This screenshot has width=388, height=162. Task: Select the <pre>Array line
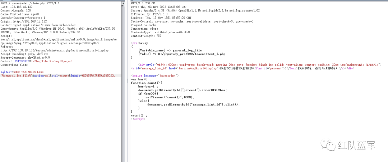[139, 43]
